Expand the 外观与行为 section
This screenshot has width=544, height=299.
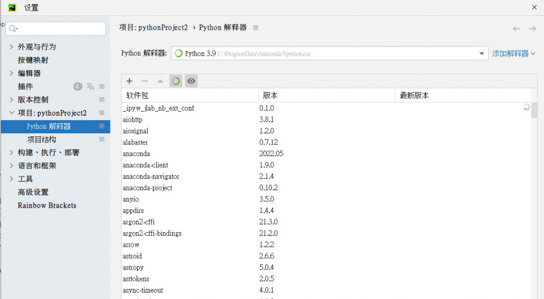[x=12, y=47]
